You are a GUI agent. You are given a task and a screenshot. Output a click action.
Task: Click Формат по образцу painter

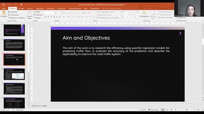coord(16,18)
